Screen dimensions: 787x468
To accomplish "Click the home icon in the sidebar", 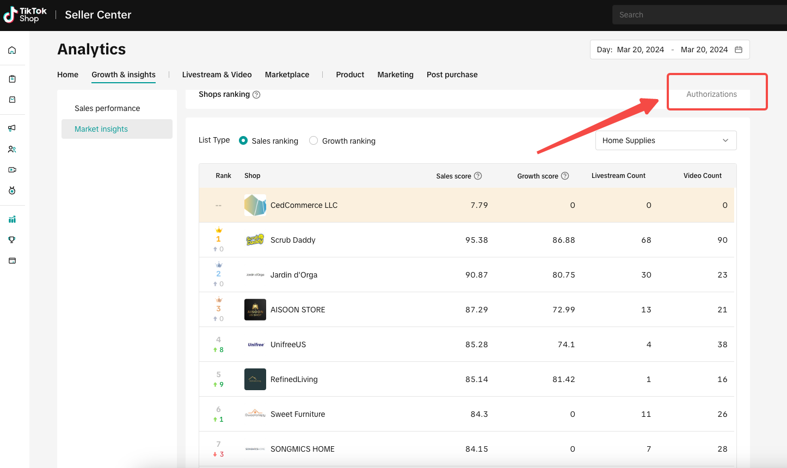I will (x=12, y=51).
